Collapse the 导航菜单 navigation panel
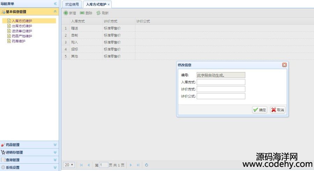314x171 pixels. tap(55, 3)
